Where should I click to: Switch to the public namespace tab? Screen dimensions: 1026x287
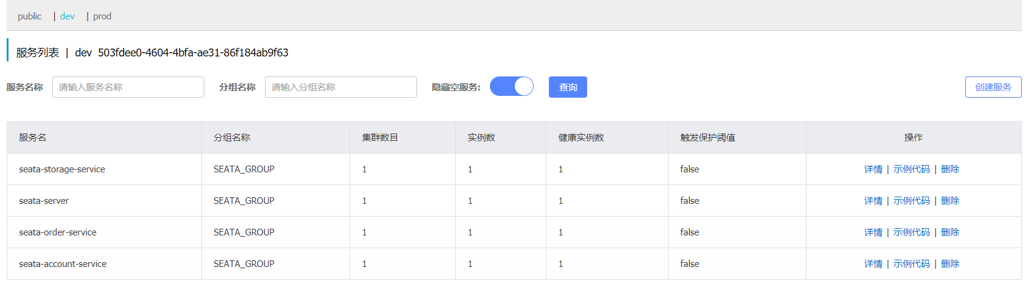pos(29,16)
